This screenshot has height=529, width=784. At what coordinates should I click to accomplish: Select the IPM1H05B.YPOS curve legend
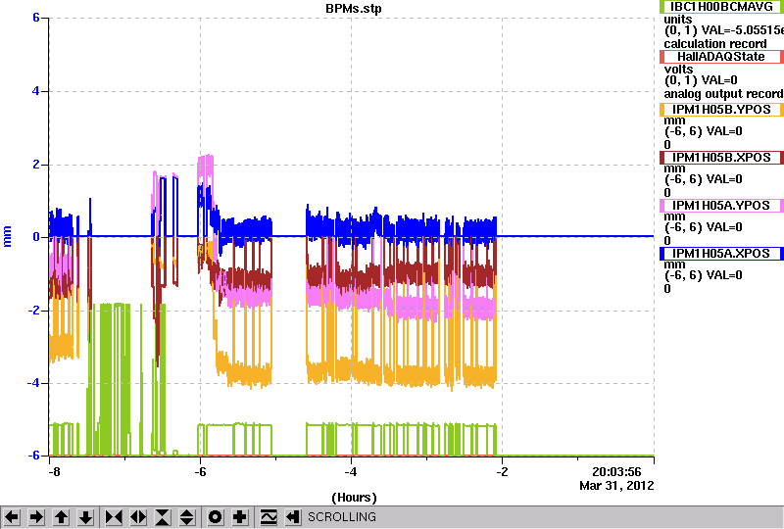pyautogui.click(x=721, y=110)
